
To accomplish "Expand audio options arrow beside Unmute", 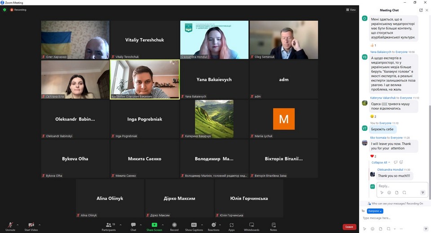I will [18, 224].
